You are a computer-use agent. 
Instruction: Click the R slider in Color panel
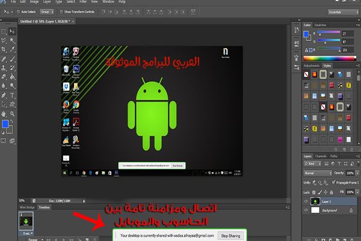pos(329,33)
